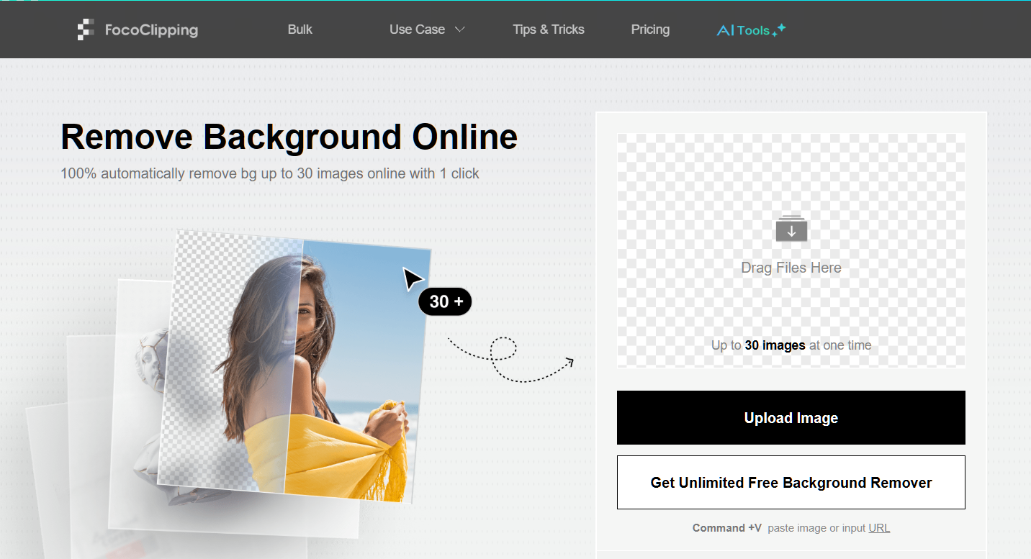The width and height of the screenshot is (1031, 559).
Task: Expand the Use Case chevron arrow
Action: [x=460, y=29]
